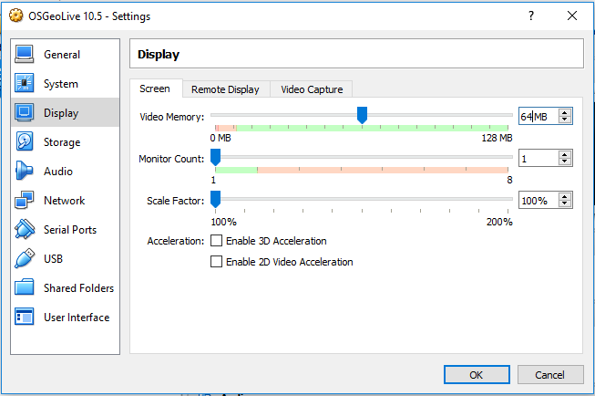Enable 2D Video Acceleration checkbox
The image size is (595, 396).
(216, 262)
